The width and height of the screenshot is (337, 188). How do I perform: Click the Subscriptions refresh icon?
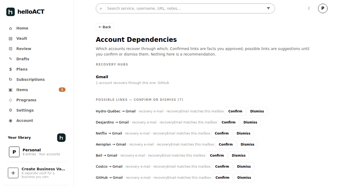(11, 79)
